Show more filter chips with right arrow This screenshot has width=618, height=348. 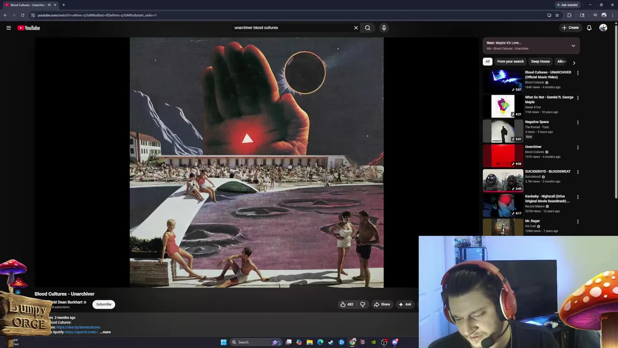574,62
